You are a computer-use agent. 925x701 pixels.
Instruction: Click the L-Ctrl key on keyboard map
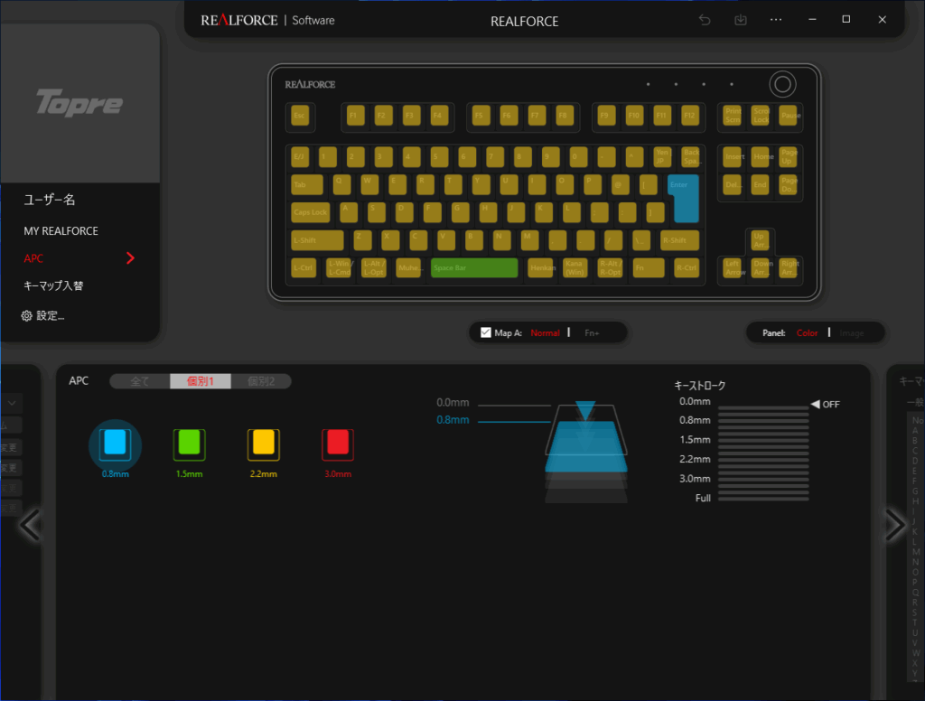(x=304, y=268)
